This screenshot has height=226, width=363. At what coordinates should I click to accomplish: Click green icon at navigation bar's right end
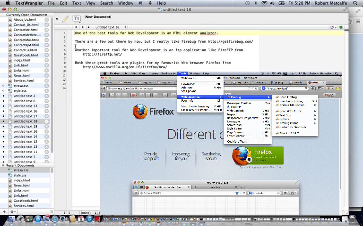pyautogui.click(x=341, y=27)
